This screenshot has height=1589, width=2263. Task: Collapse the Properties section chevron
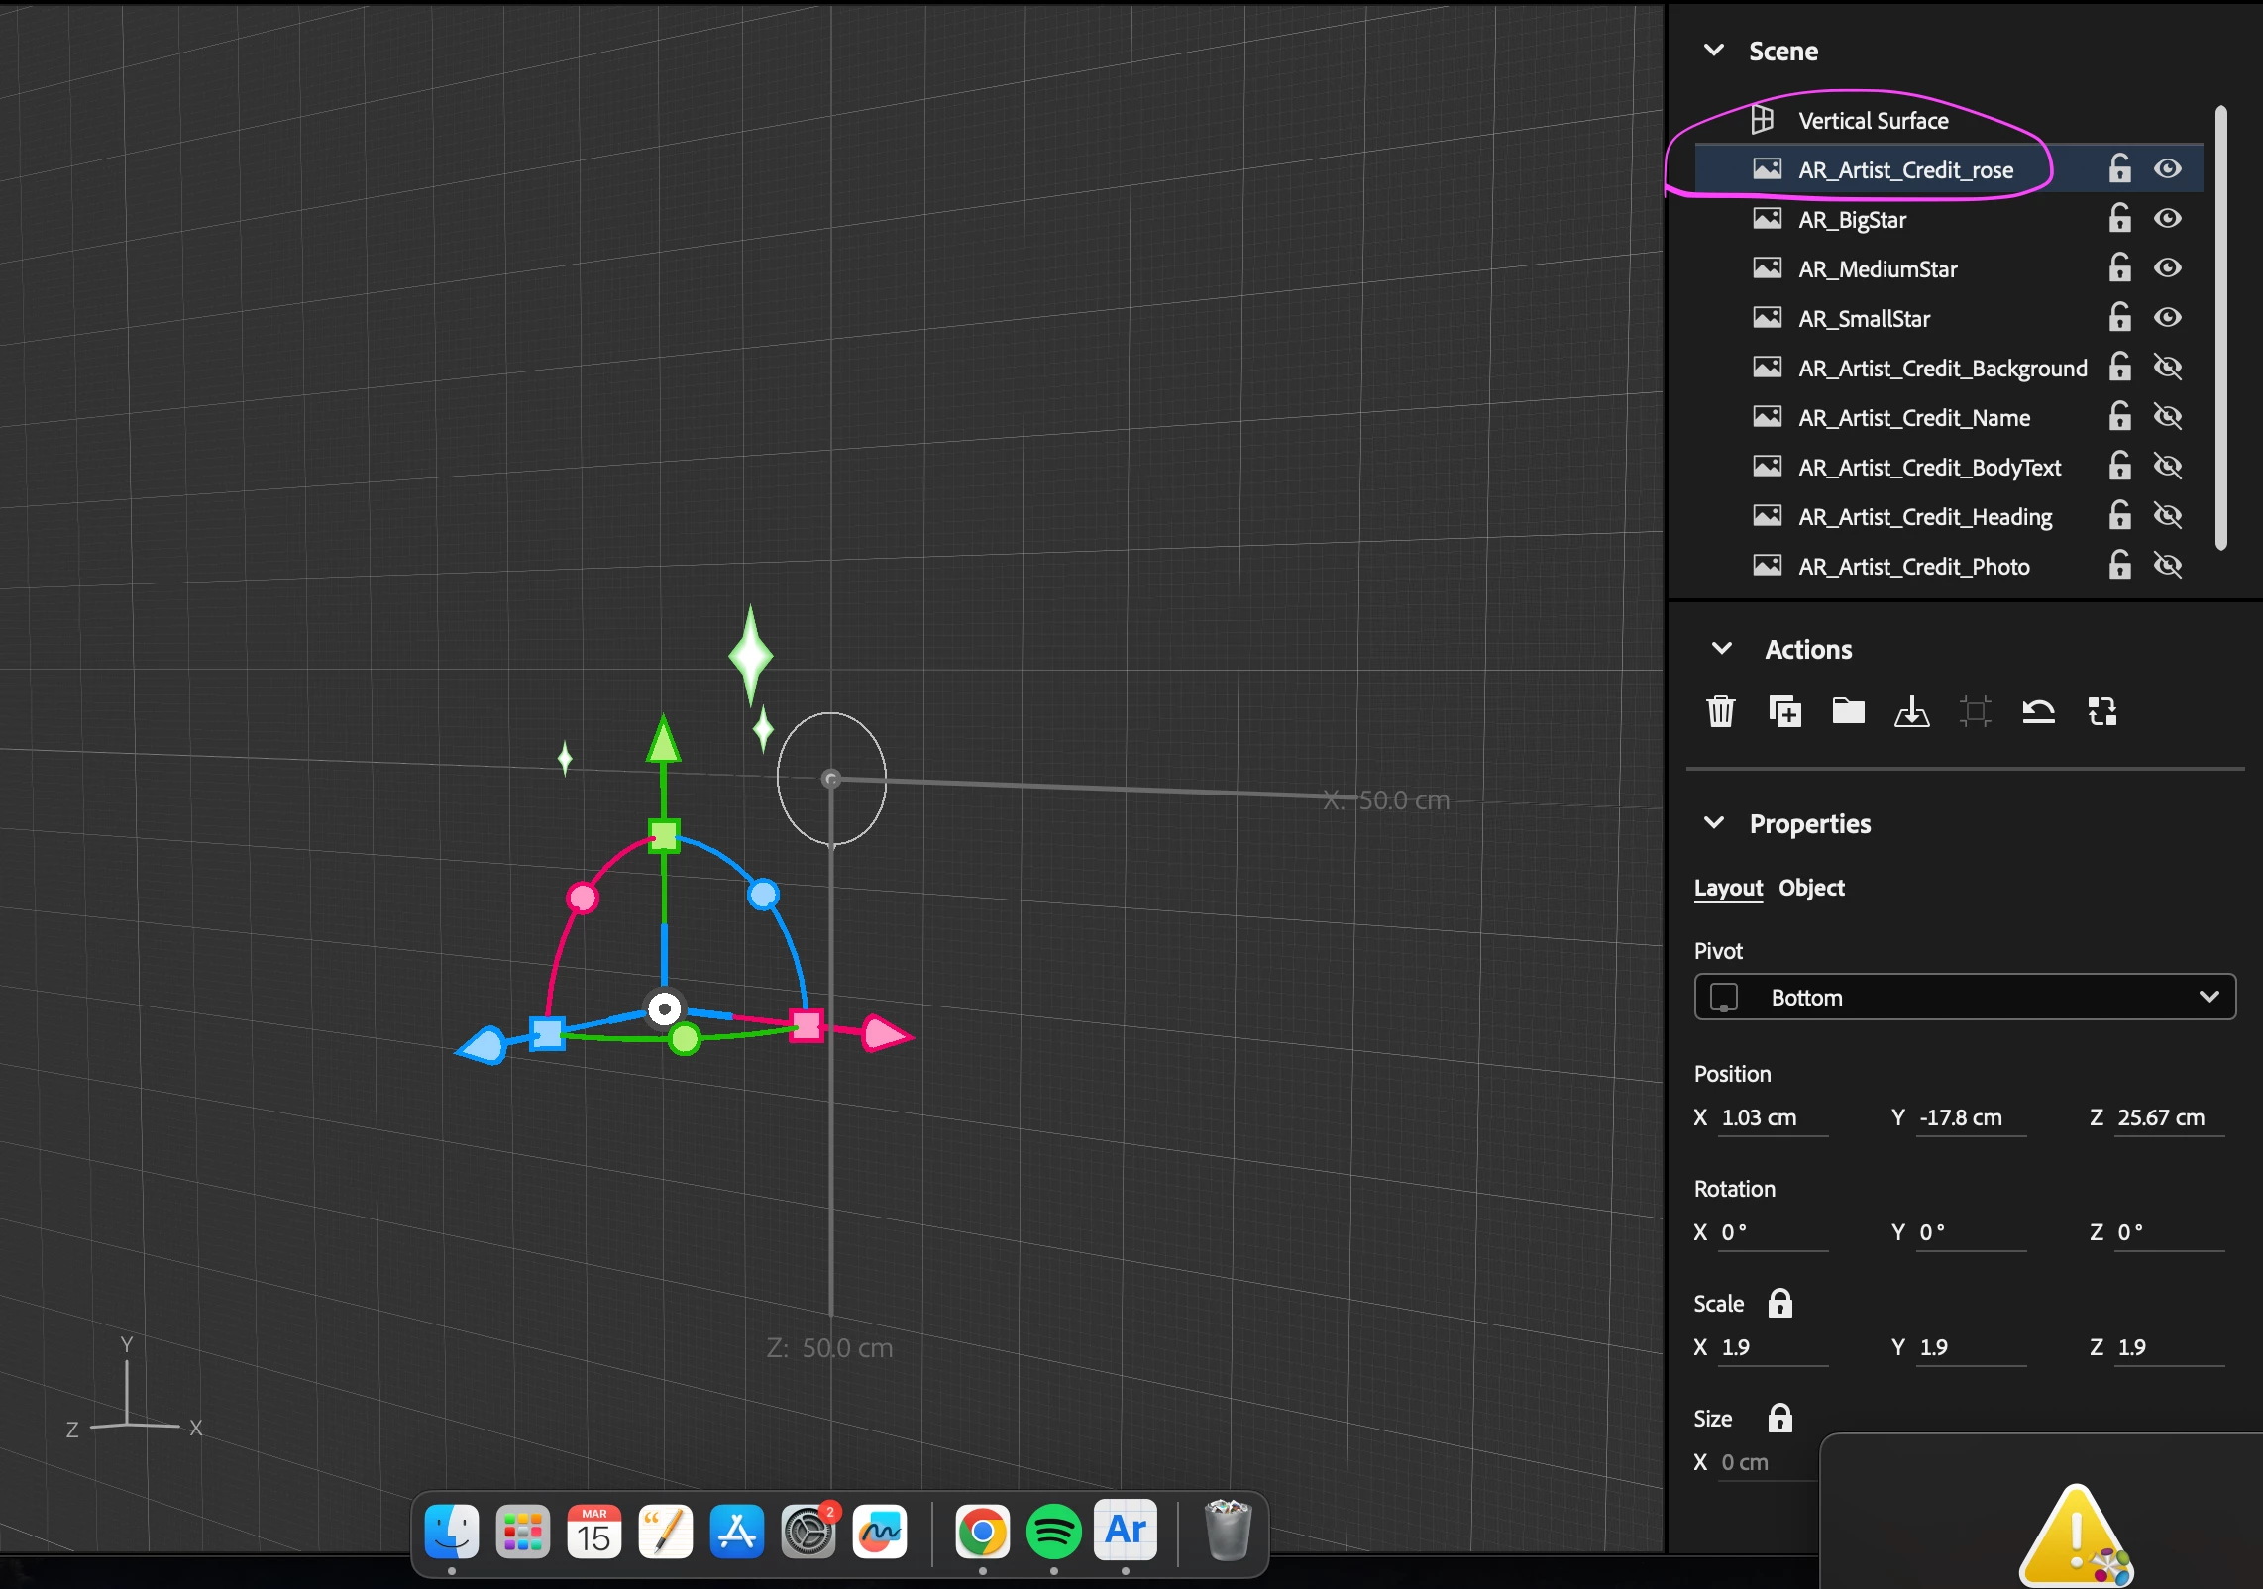click(1714, 823)
